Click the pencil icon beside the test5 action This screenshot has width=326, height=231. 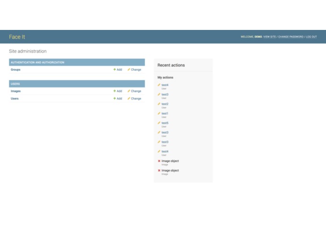click(159, 123)
